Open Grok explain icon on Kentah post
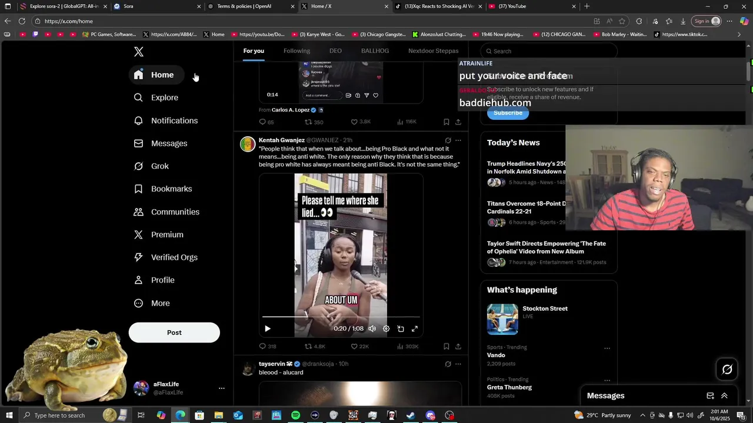The height and width of the screenshot is (423, 753). click(448, 140)
